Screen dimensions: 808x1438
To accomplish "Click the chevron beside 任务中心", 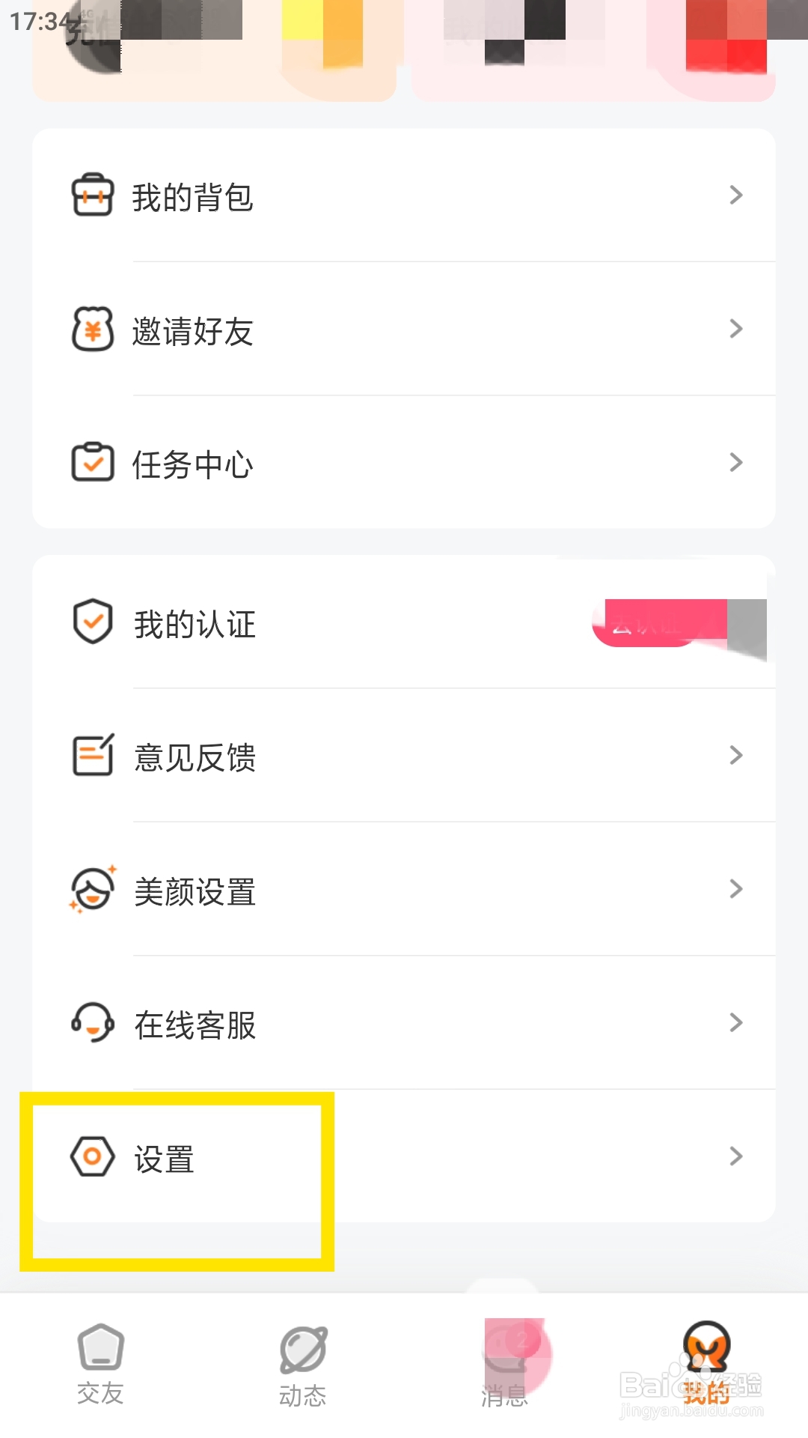I will tap(736, 462).
